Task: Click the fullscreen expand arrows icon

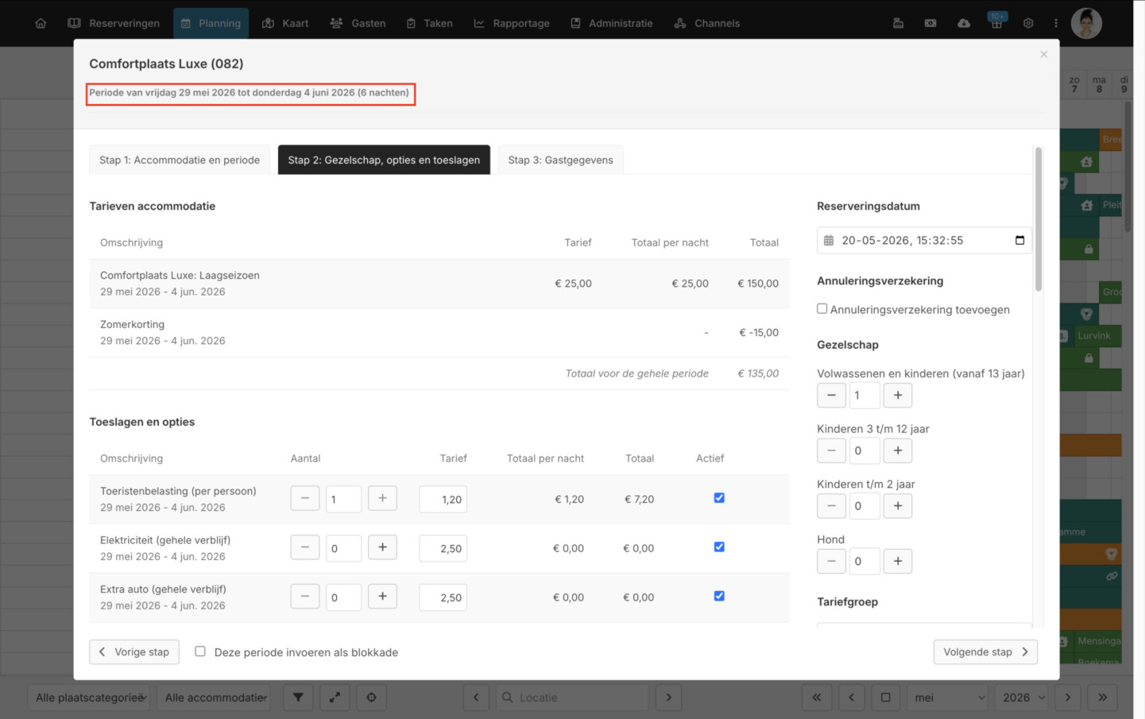Action: point(335,698)
